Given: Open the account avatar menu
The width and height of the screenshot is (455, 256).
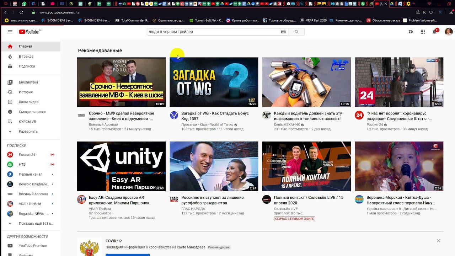Looking at the screenshot, I should [x=449, y=32].
